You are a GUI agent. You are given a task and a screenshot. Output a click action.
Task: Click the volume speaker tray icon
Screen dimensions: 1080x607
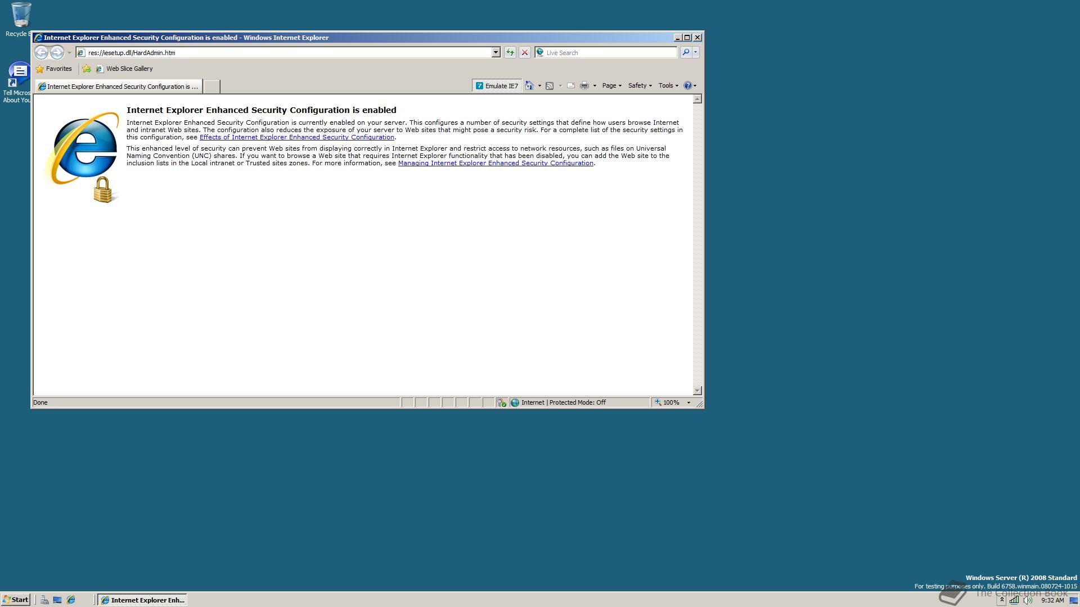click(x=1028, y=600)
